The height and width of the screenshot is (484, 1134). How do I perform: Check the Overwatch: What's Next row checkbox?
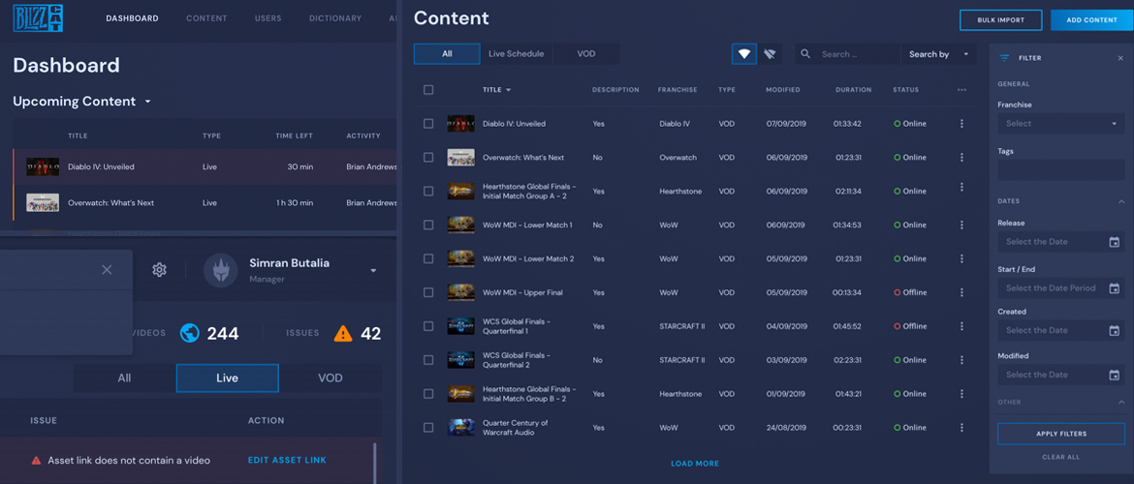[x=428, y=158]
